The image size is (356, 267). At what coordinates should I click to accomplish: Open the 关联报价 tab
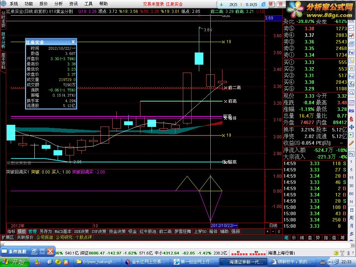pyautogui.click(x=25, y=237)
